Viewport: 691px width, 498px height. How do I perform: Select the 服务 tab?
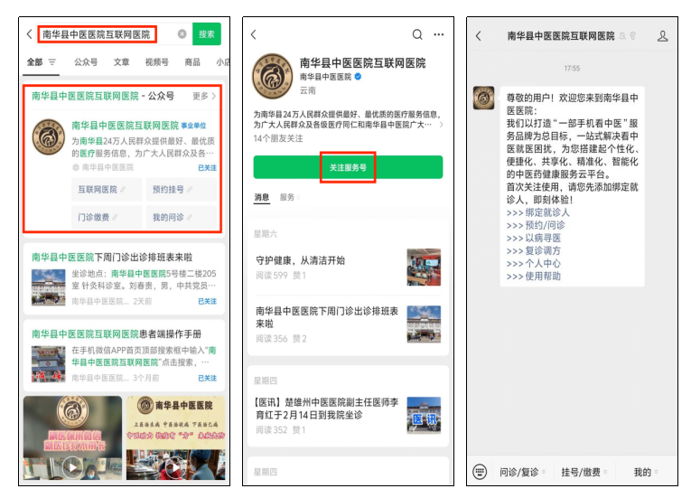click(x=287, y=197)
